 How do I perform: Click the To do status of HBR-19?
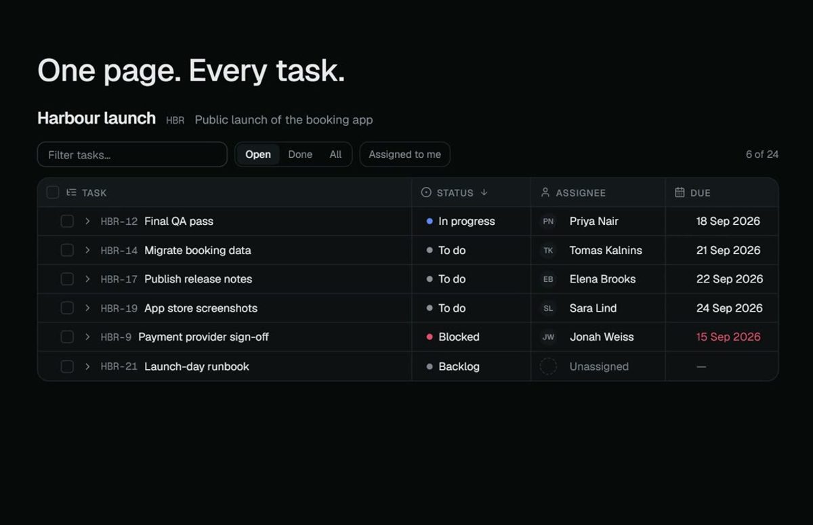pyautogui.click(x=446, y=308)
